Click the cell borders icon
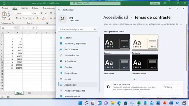The height and width of the screenshot is (106, 189). [31, 18]
